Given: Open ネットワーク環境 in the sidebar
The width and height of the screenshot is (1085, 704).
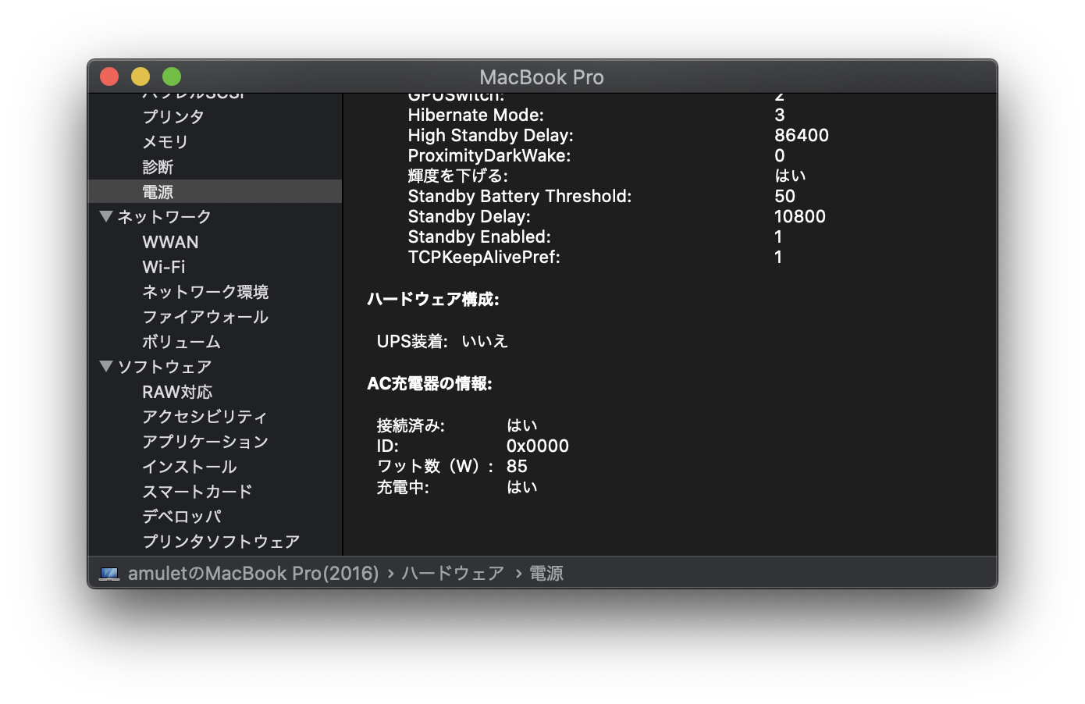Looking at the screenshot, I should 205,292.
